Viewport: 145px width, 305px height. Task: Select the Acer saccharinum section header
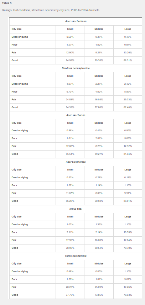click(x=76, y=21)
